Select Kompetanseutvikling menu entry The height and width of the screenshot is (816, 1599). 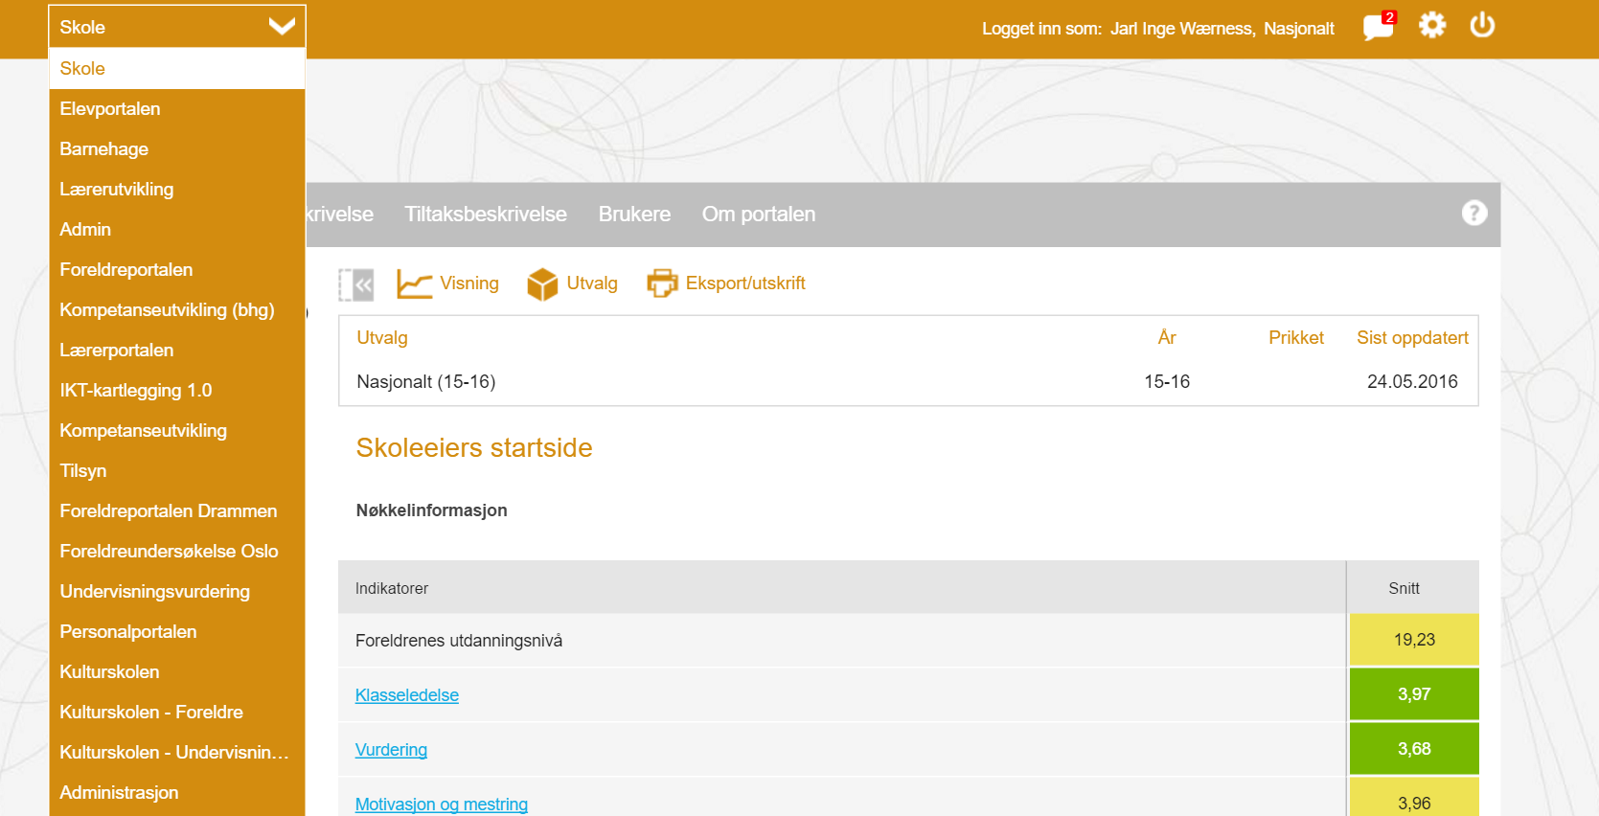click(177, 430)
